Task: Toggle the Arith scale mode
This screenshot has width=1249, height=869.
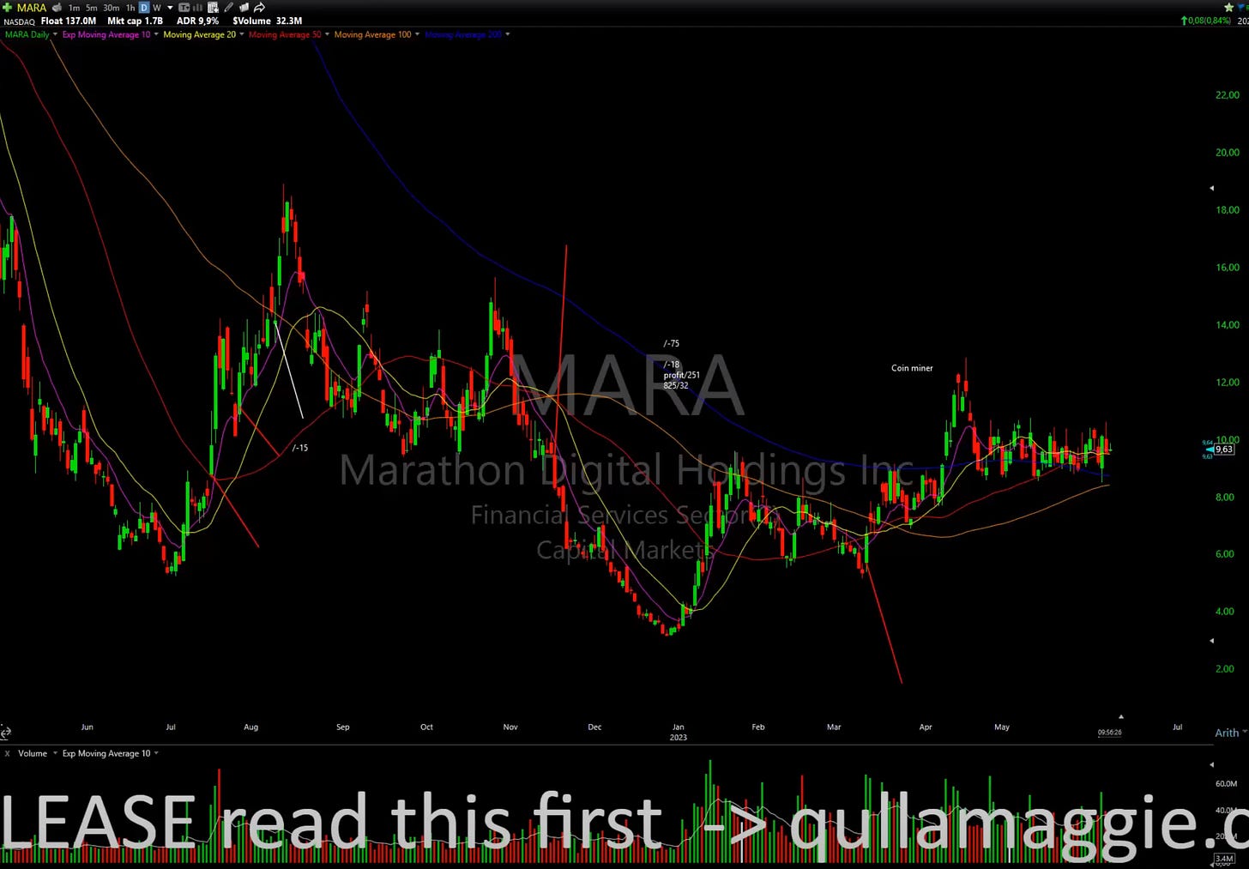Action: click(x=1227, y=733)
